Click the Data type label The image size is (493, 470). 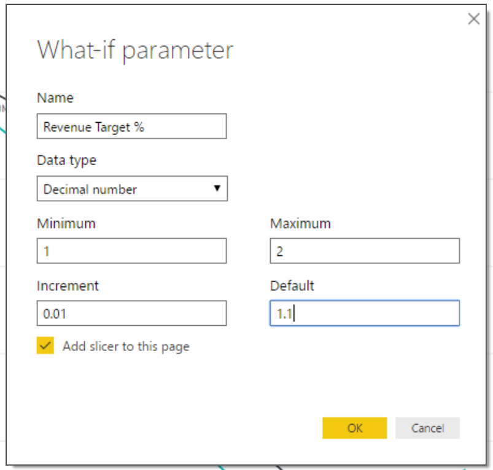pyautogui.click(x=66, y=160)
